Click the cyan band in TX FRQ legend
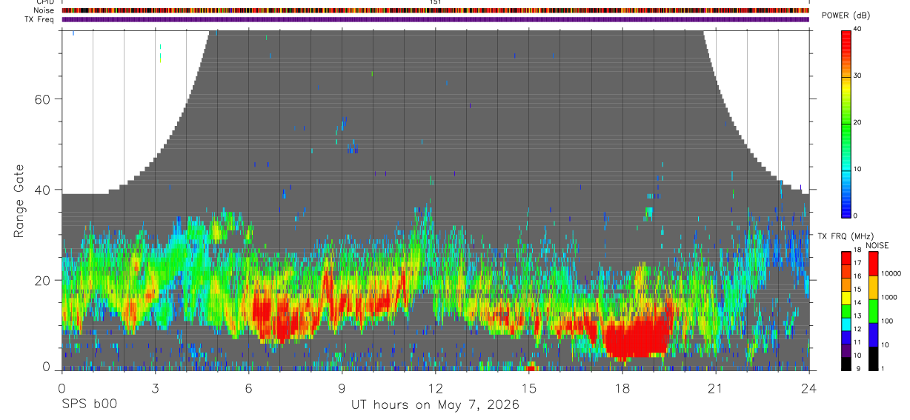The height and width of the screenshot is (420, 910). click(846, 324)
